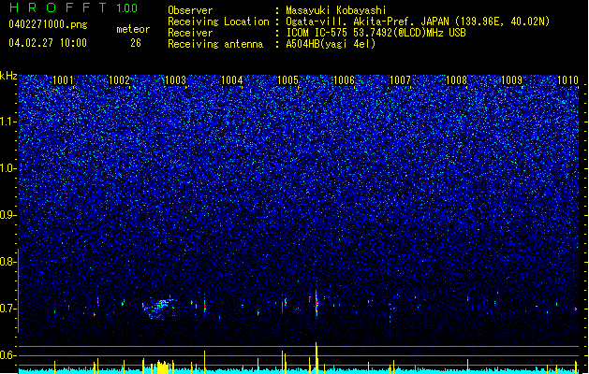
Task: Click the meteor count label
Action: point(133,29)
